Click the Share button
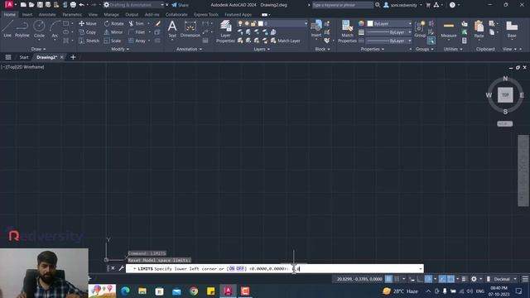Screen dimensions: 530x298 180,5
